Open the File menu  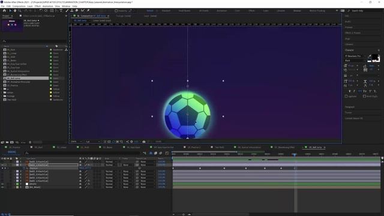2,6
